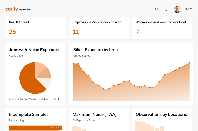This screenshot has height=131, width=198.
Task: Open the John M user menu
Action: pos(187,9)
